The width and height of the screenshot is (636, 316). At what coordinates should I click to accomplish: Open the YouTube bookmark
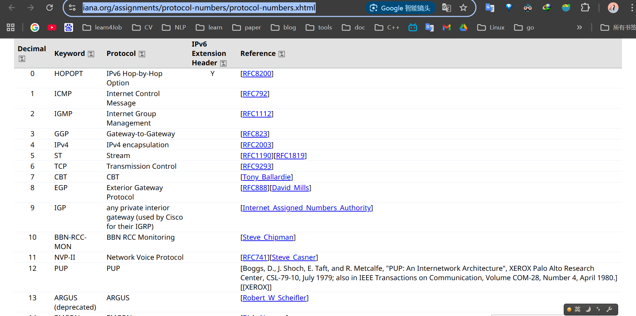52,27
